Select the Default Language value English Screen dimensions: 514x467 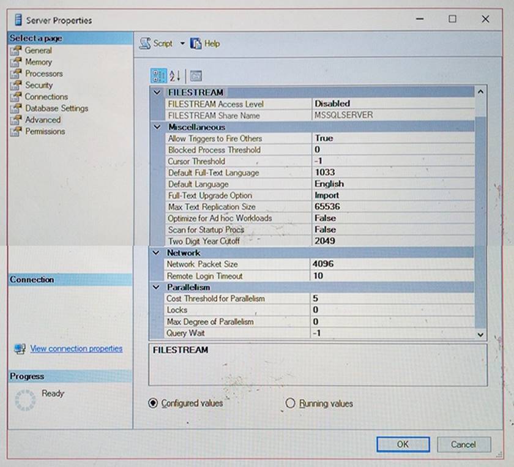393,184
